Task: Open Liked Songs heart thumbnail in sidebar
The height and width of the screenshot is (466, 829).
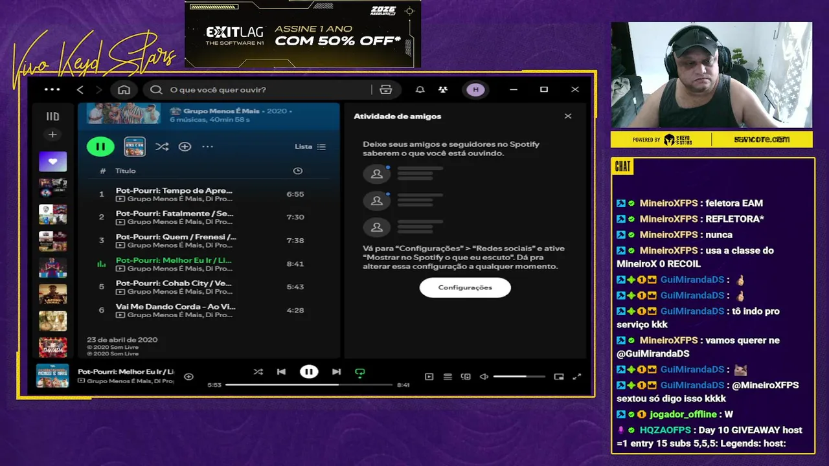Action: 52,161
